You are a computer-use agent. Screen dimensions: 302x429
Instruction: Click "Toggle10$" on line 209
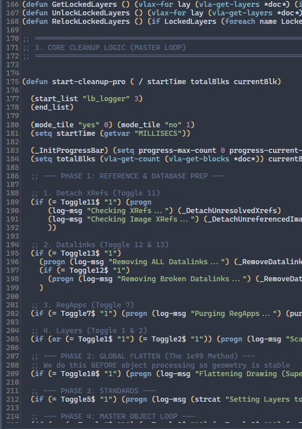(x=80, y=373)
